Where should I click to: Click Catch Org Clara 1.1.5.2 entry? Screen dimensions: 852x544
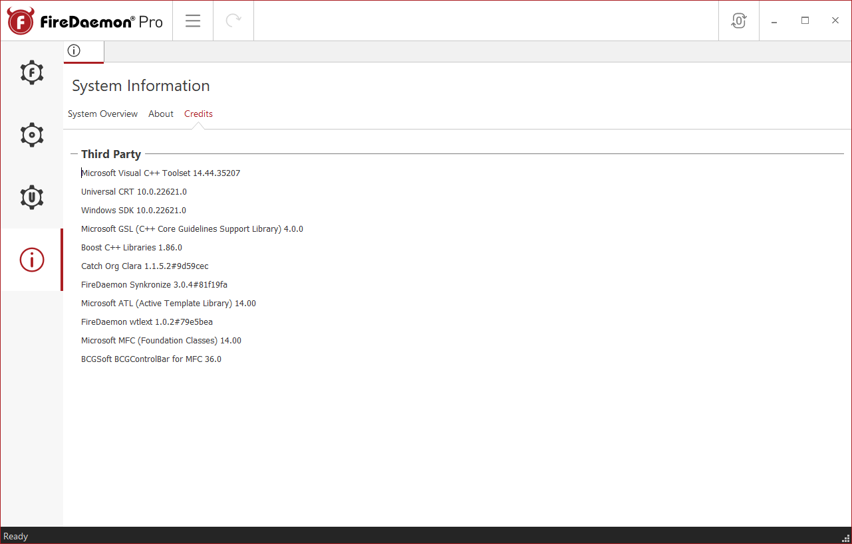(144, 266)
